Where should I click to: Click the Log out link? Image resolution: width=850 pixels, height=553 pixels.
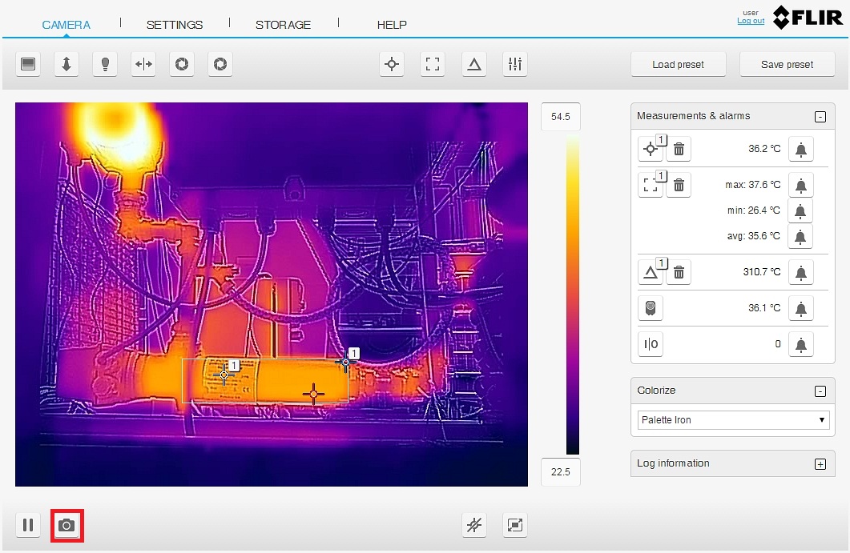tap(751, 21)
